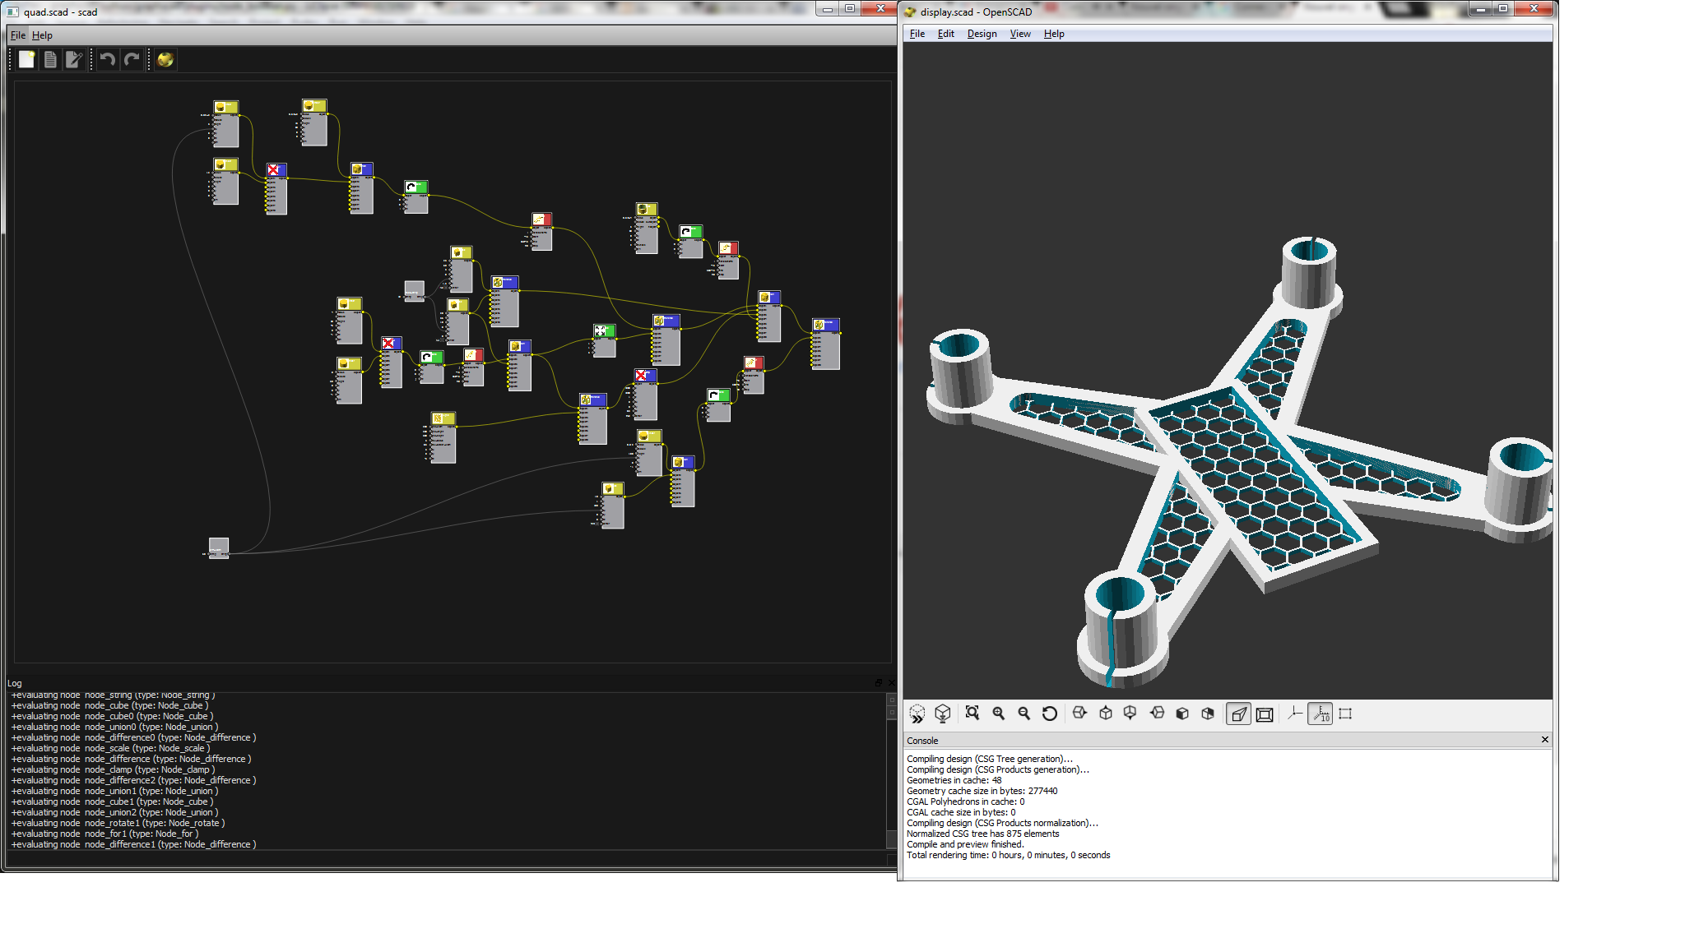Click console text 'Geometries in cache: 48'

[x=954, y=780]
